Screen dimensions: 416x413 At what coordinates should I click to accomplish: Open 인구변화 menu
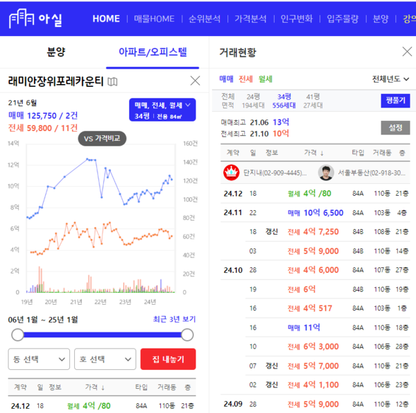pyautogui.click(x=297, y=19)
